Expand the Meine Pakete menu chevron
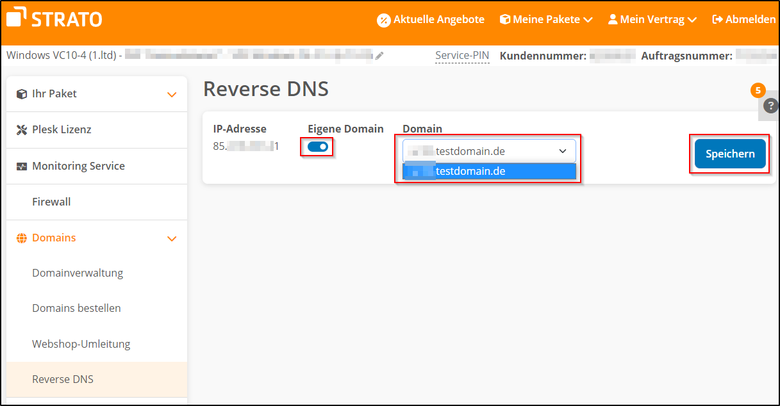780x406 pixels. point(588,19)
